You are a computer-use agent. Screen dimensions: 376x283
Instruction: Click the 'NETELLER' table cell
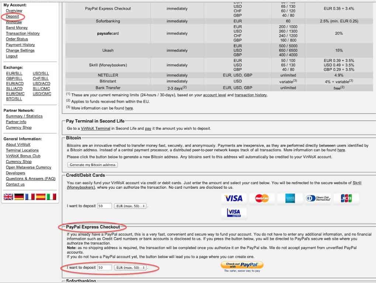108,76
